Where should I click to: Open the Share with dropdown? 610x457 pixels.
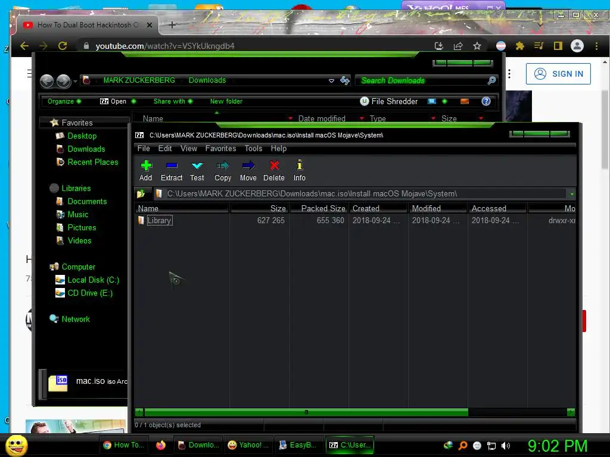coord(173,101)
